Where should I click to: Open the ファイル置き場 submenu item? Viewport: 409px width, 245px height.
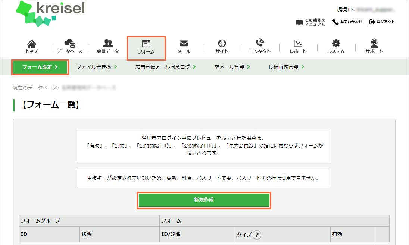97,67
